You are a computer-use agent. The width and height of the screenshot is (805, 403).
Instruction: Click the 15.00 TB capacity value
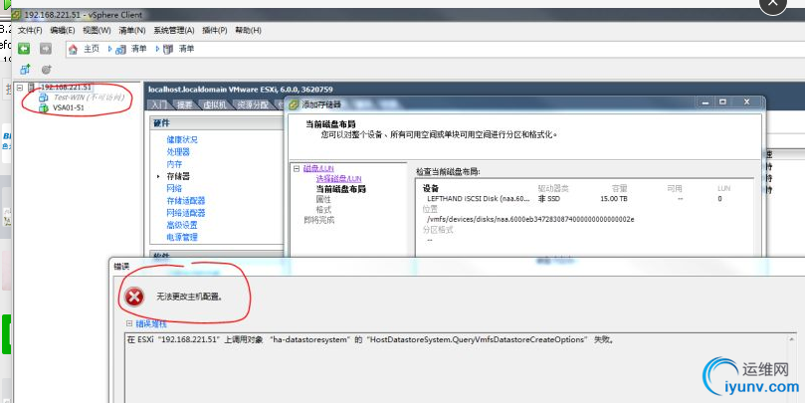pos(614,199)
